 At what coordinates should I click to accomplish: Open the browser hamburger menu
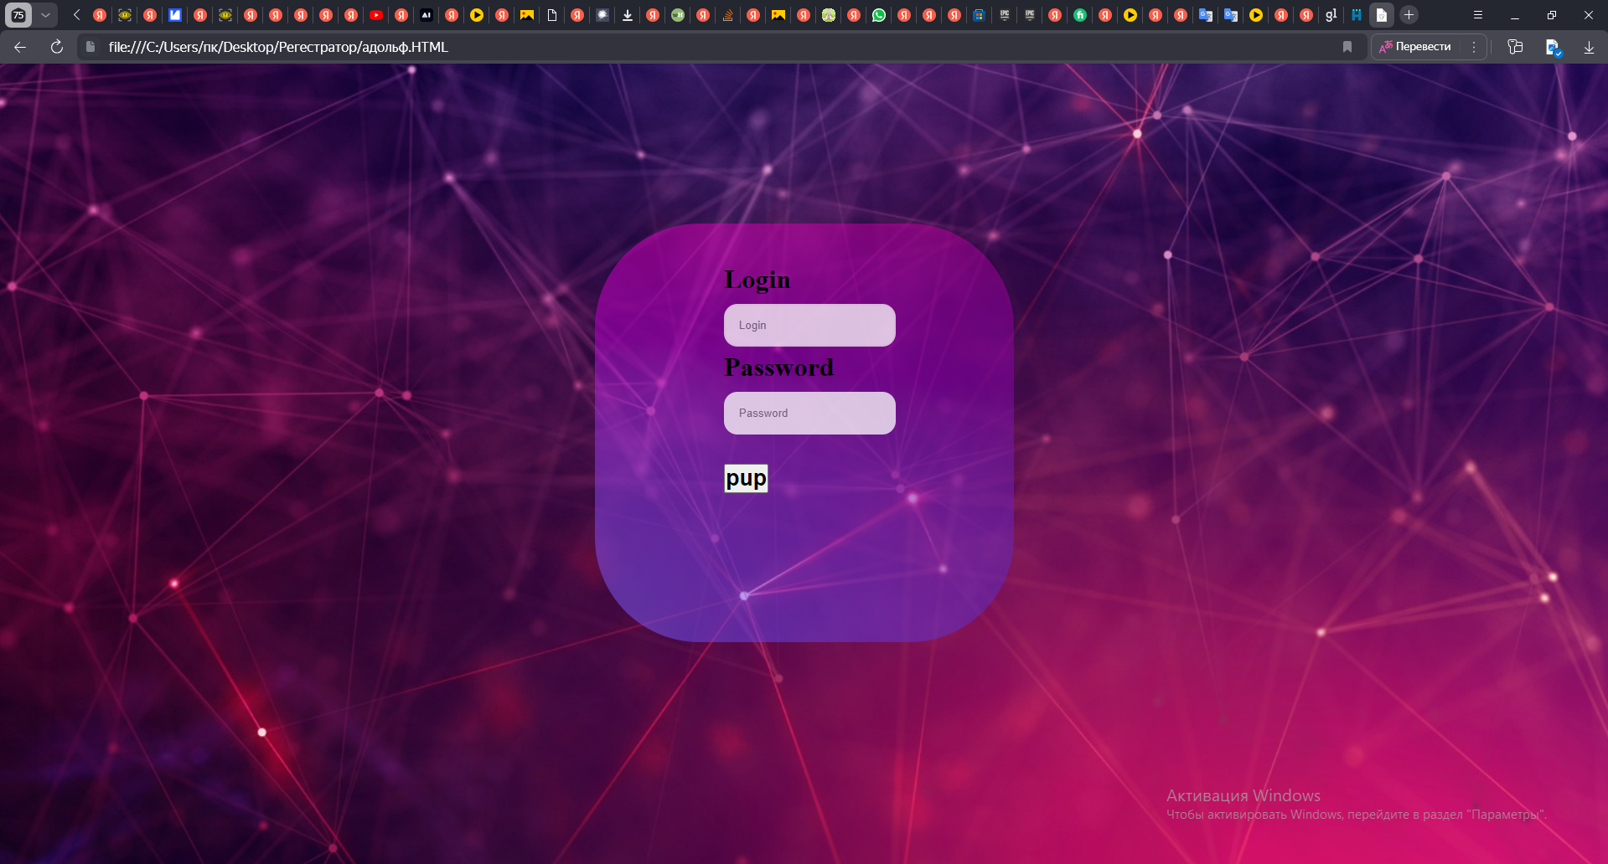[x=1478, y=15]
